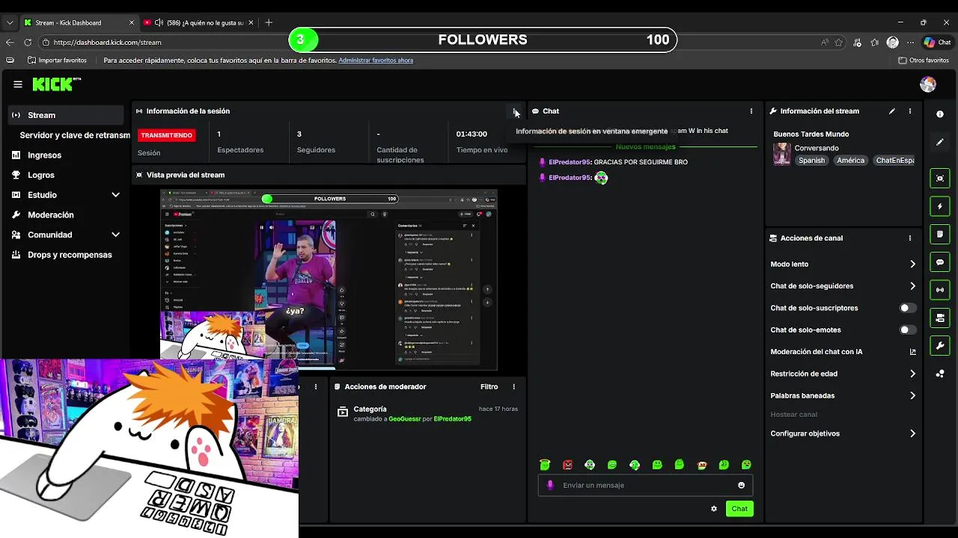Switch to the YouTube browser tab
Viewport: 958px width, 538px height.
point(198,23)
